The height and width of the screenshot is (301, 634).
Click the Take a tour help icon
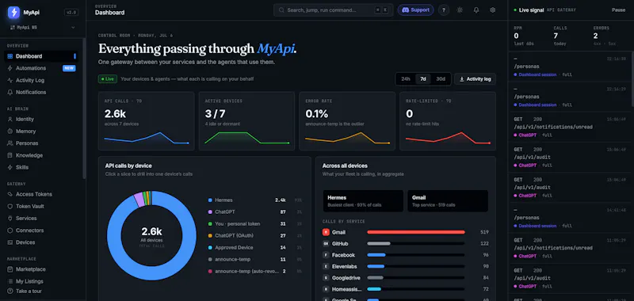[x=10, y=291]
